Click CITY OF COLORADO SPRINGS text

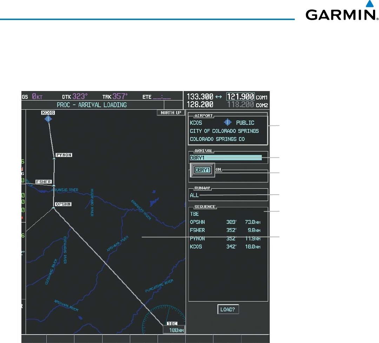224,131
